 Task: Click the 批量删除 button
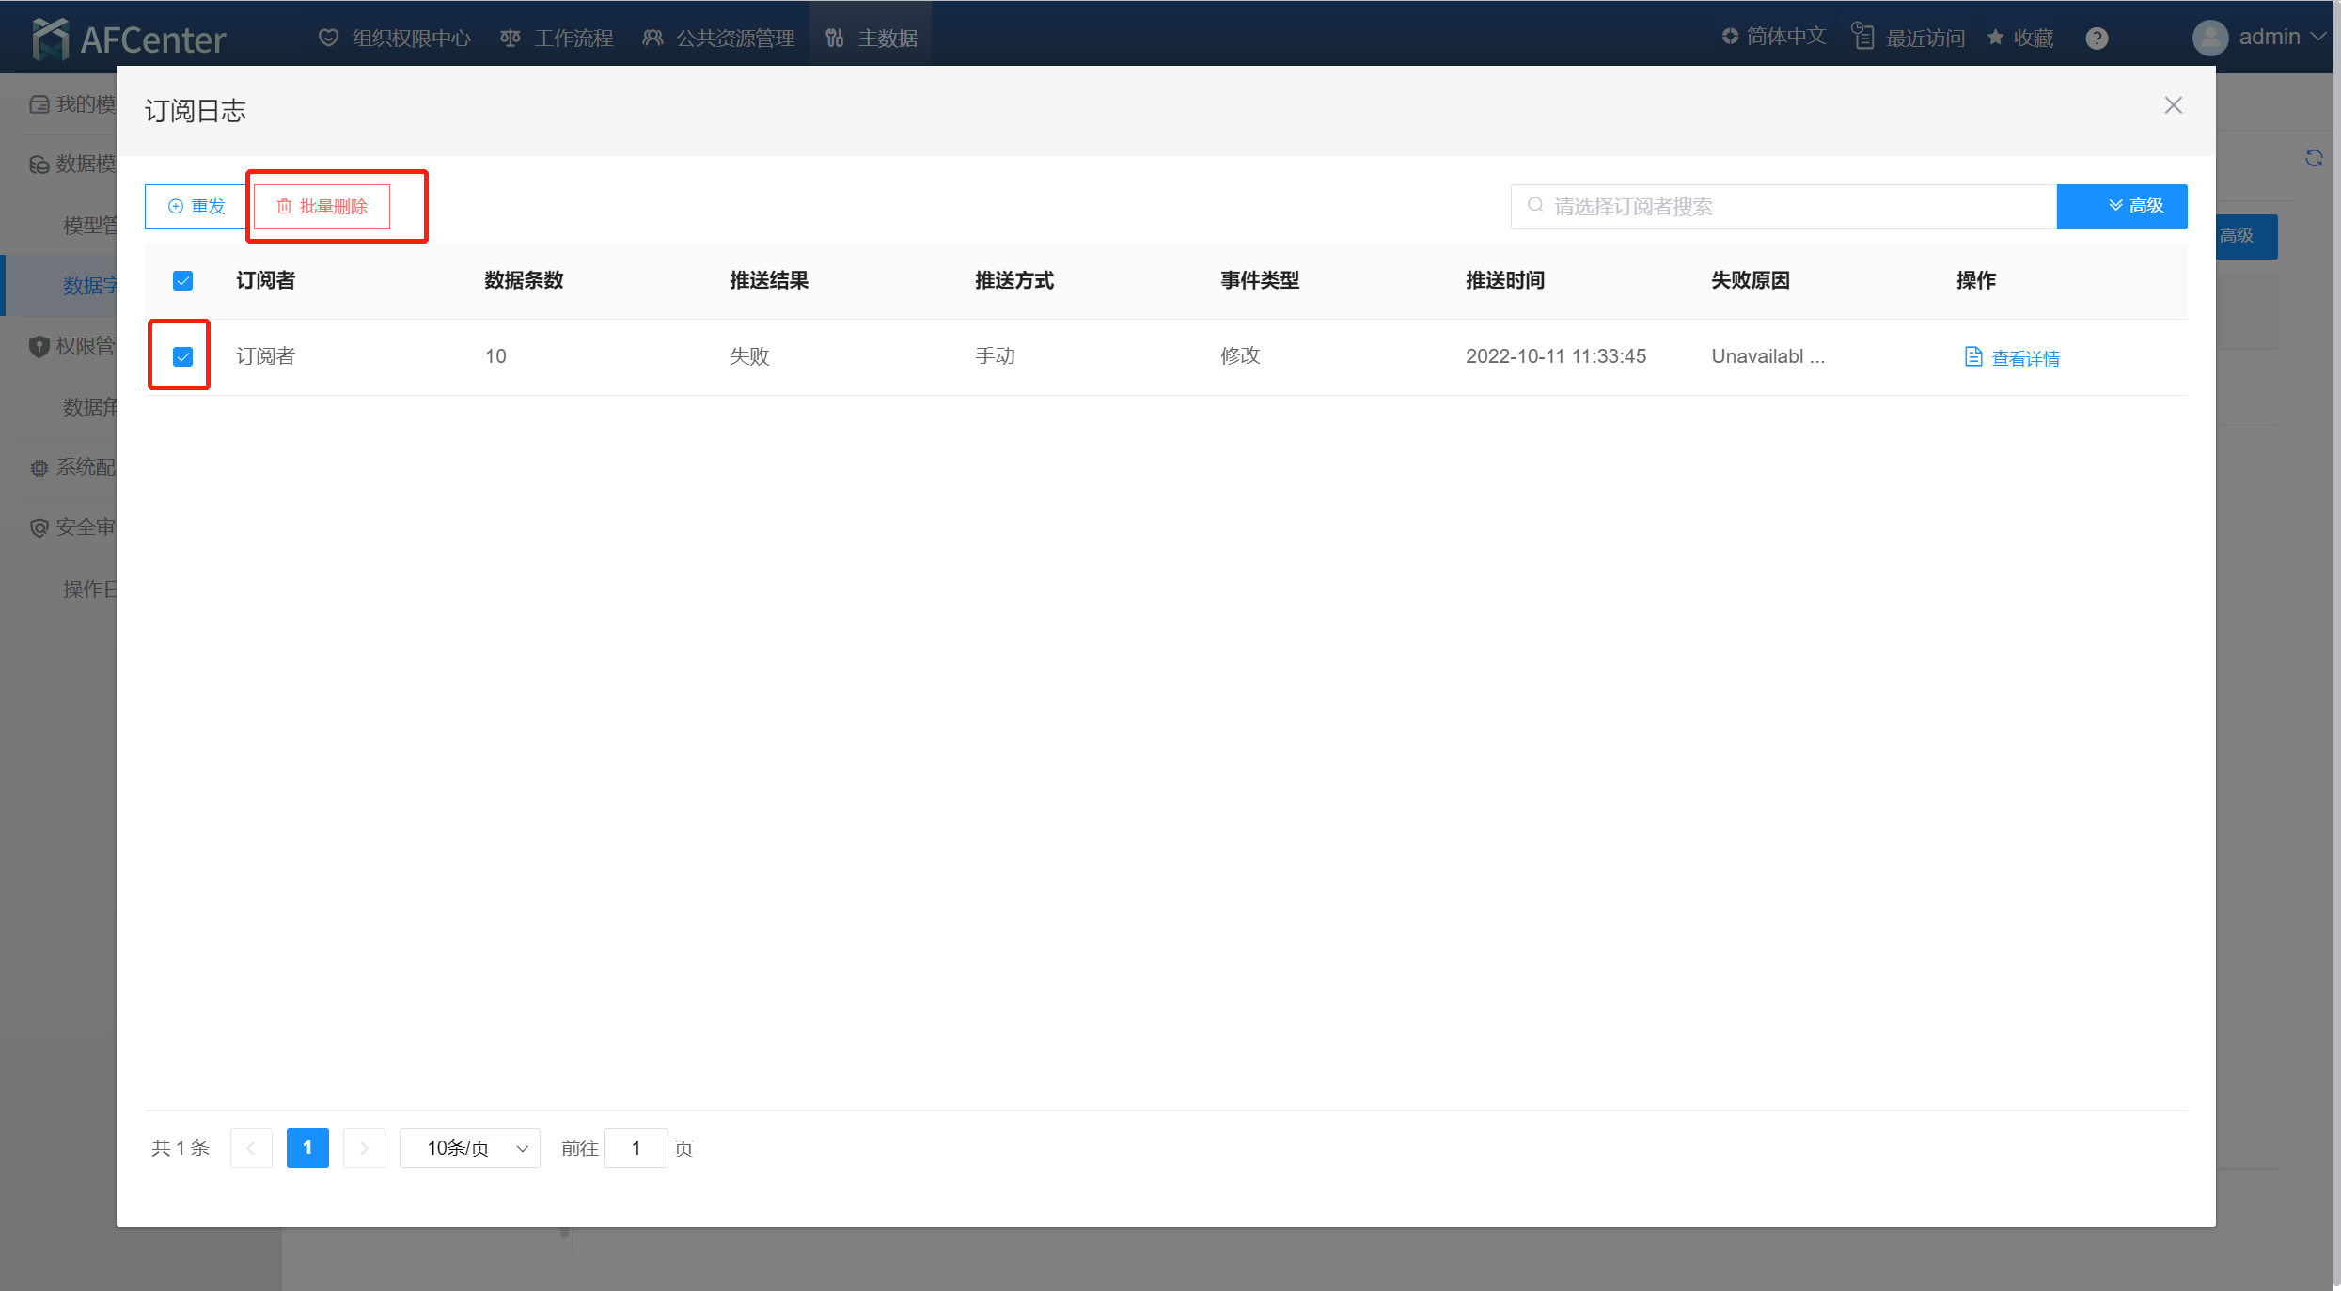coord(322,206)
